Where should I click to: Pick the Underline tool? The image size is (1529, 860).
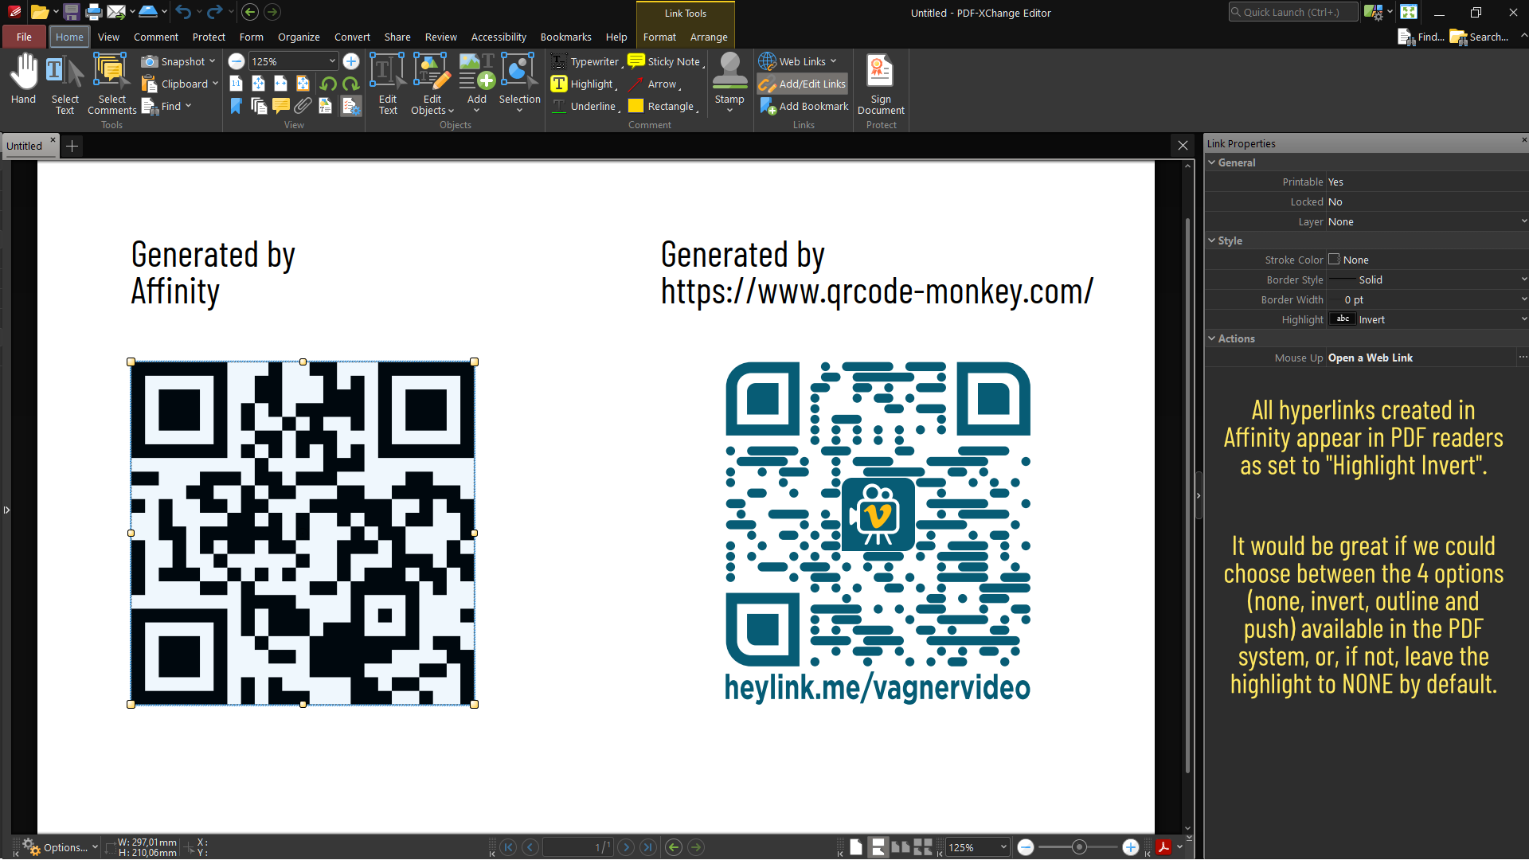[585, 106]
